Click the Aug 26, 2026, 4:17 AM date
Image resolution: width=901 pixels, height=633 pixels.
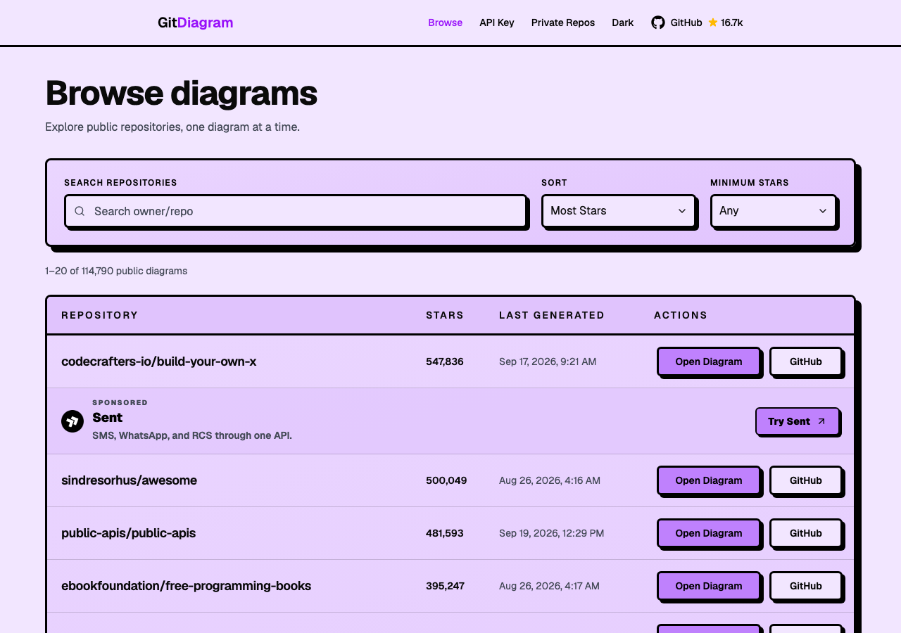(x=549, y=586)
